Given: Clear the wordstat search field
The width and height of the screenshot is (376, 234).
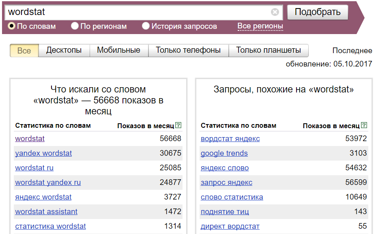Looking at the screenshot, I should click(275, 12).
